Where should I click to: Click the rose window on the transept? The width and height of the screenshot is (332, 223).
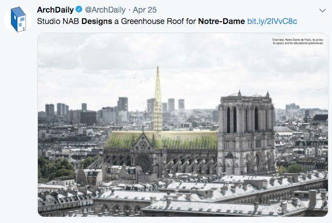[x=143, y=145]
